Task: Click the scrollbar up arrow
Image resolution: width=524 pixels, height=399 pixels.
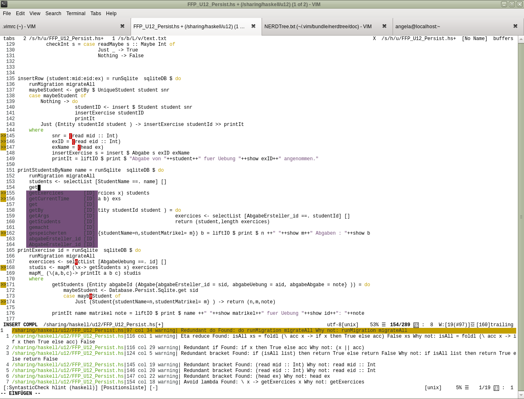Action: click(x=521, y=39)
